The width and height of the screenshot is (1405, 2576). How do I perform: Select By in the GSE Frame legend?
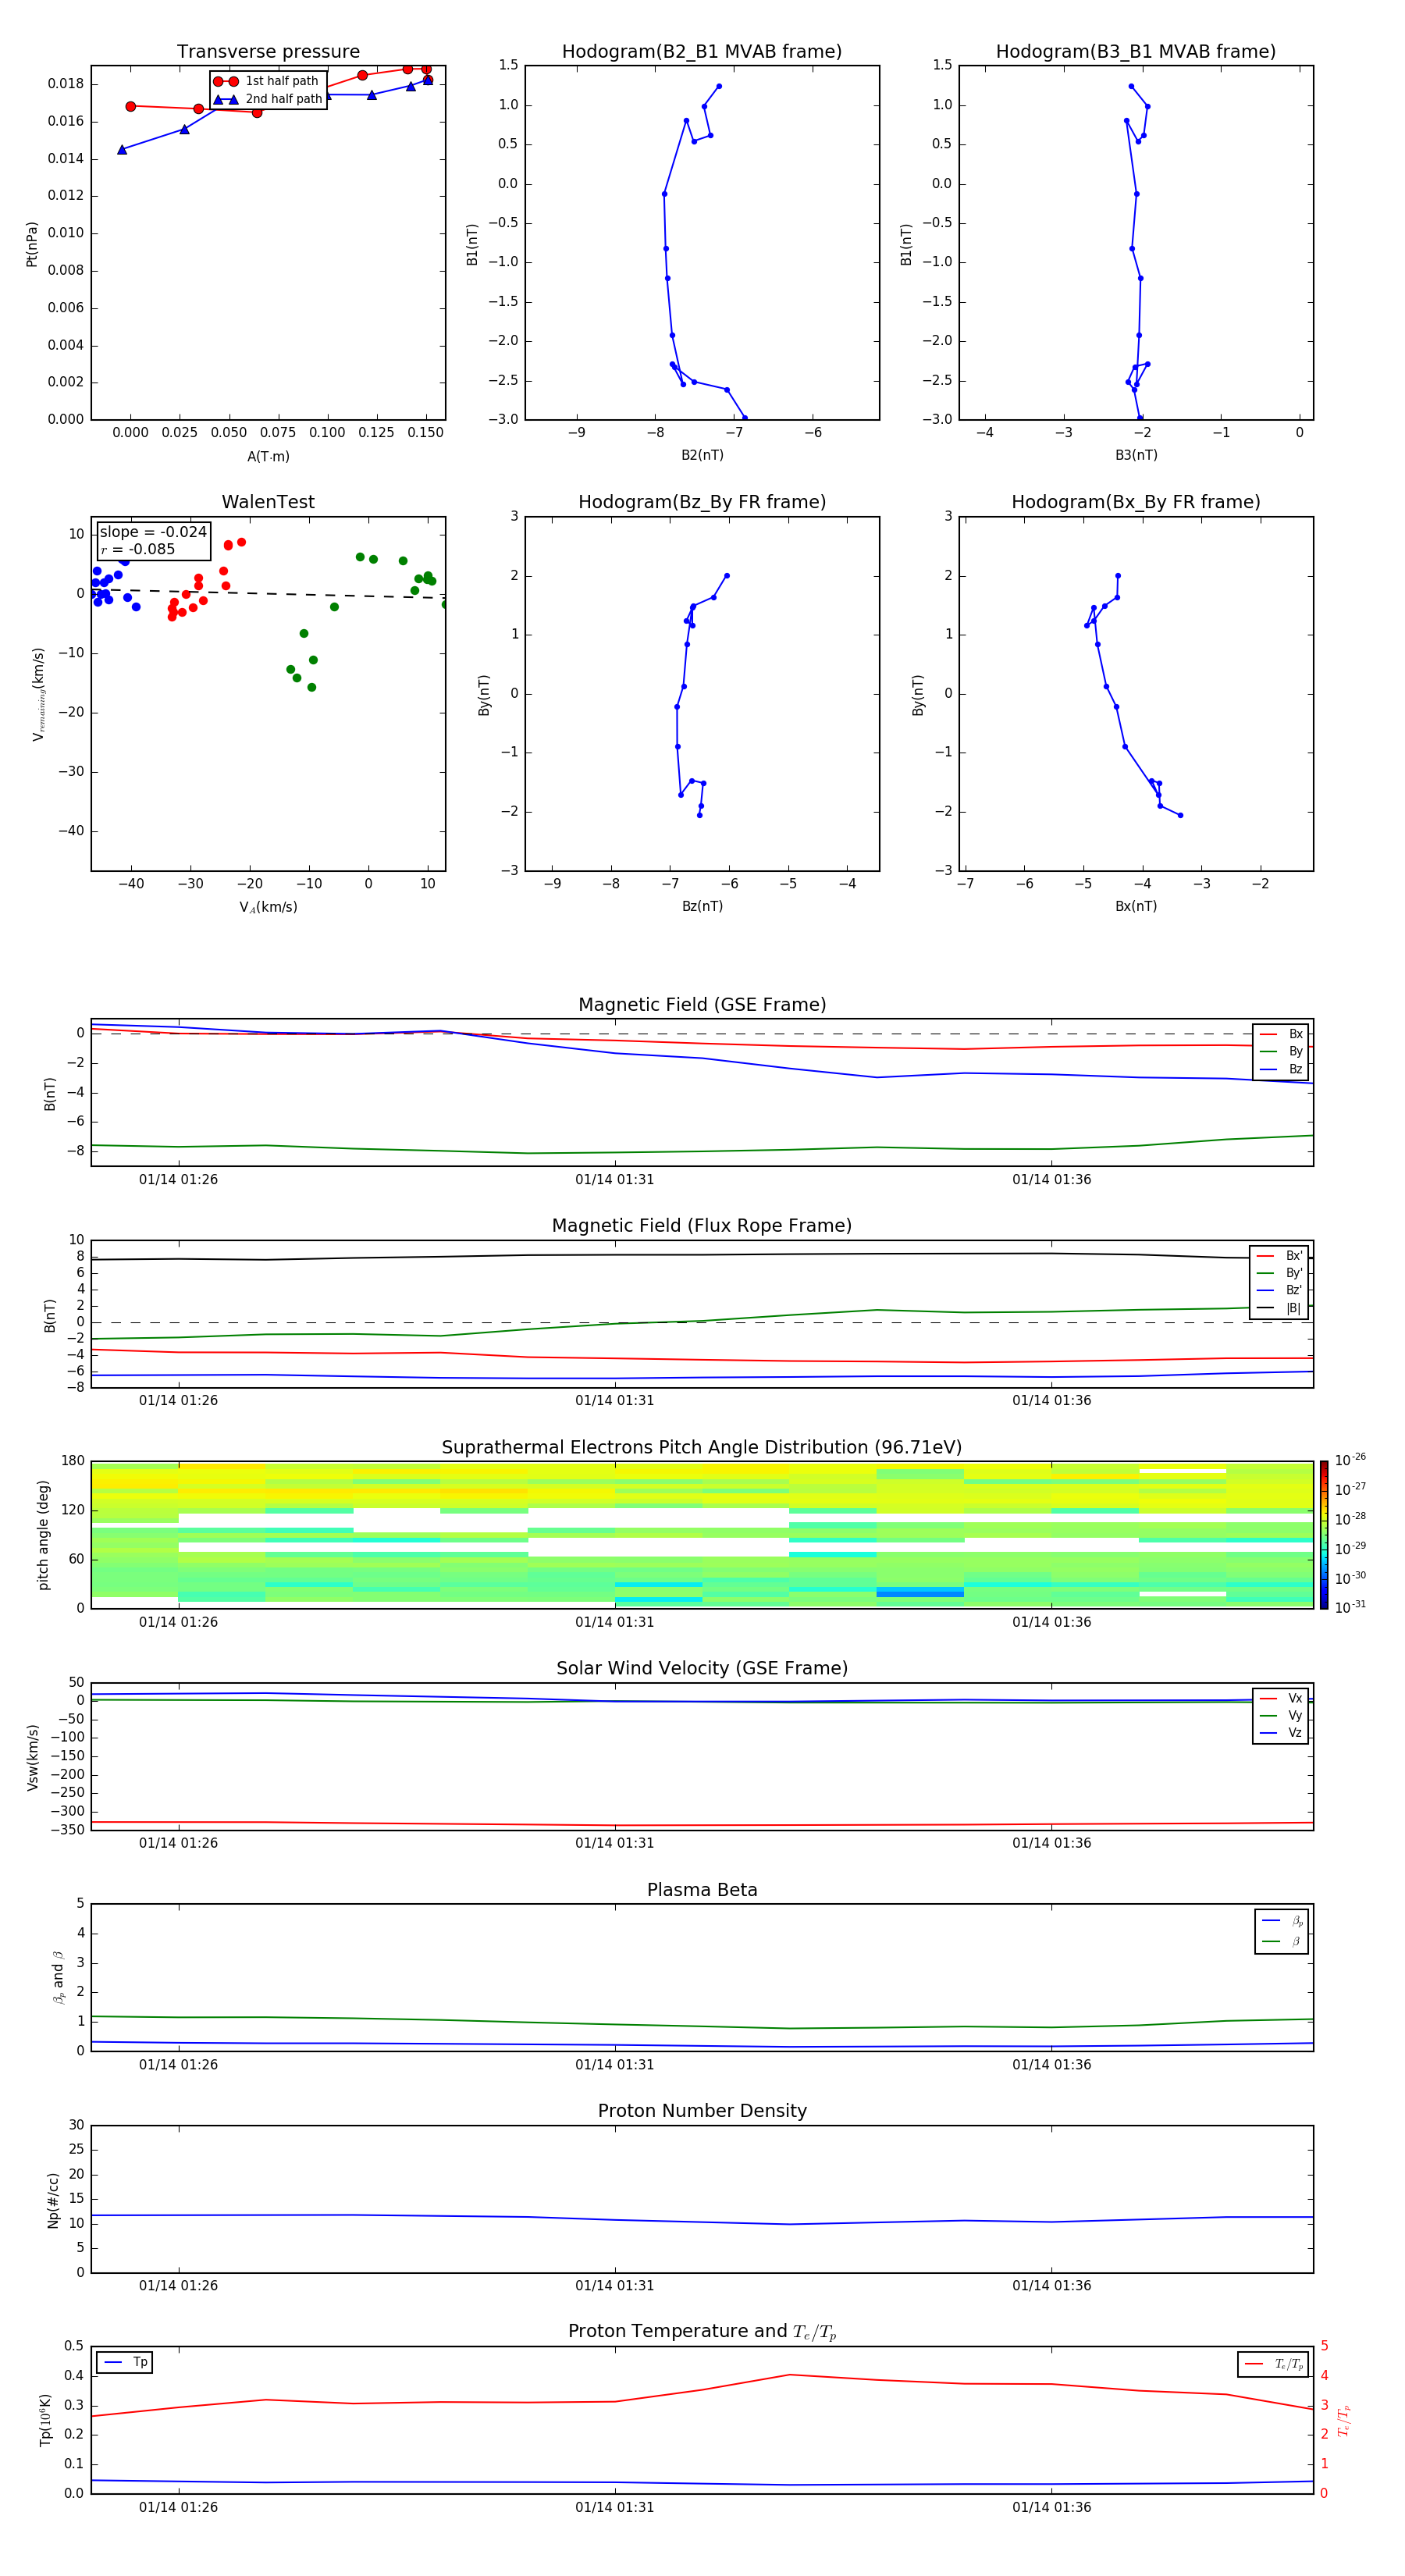[1281, 1051]
